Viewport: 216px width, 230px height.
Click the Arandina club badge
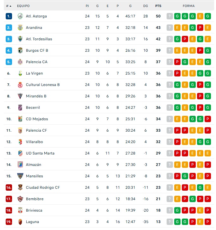point(20,28)
